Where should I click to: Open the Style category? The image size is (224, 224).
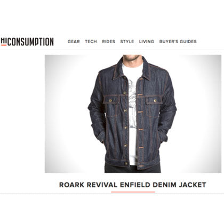click(127, 42)
